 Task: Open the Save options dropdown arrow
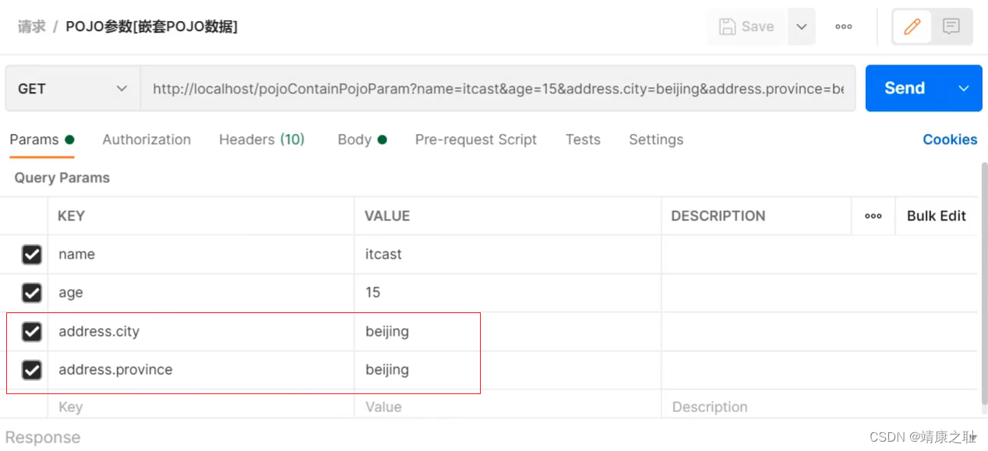coord(801,26)
